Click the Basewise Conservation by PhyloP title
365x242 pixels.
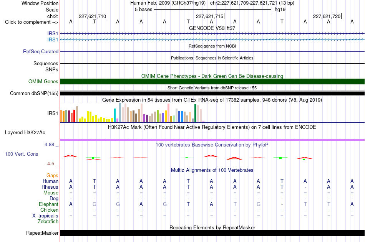[212, 145]
